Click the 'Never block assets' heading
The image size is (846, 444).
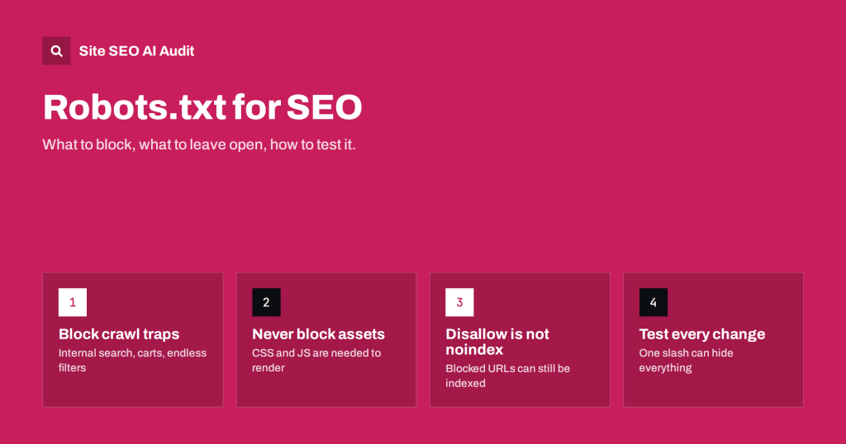tap(318, 334)
